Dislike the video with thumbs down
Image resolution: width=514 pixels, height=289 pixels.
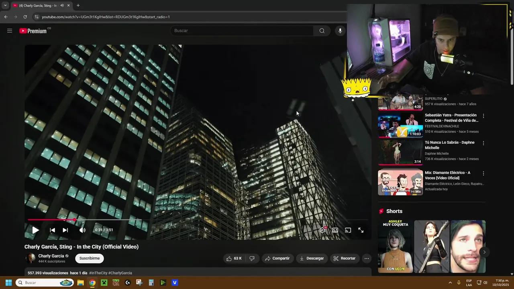[252, 258]
